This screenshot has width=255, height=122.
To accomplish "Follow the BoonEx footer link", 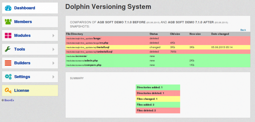I will tap(9, 100).
